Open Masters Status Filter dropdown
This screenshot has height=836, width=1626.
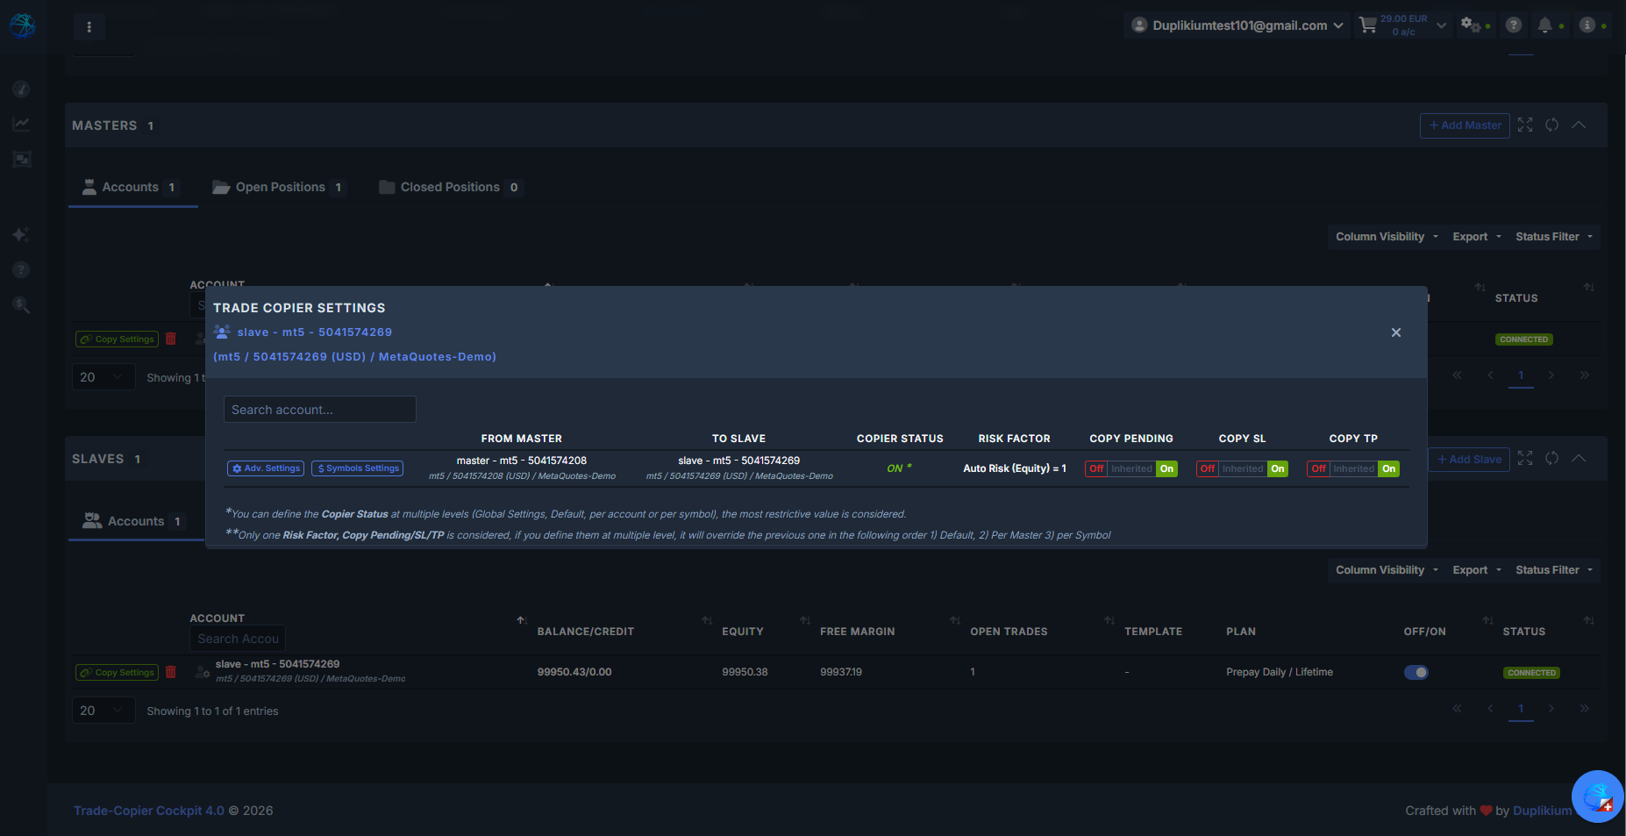1553,237
